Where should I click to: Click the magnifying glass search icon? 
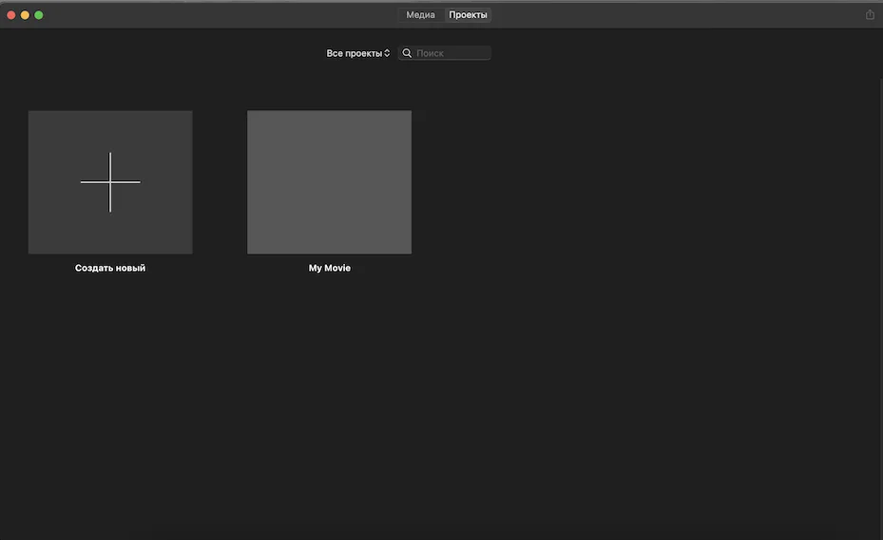pos(407,53)
